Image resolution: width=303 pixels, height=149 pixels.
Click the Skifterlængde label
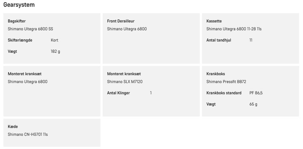(x=20, y=40)
